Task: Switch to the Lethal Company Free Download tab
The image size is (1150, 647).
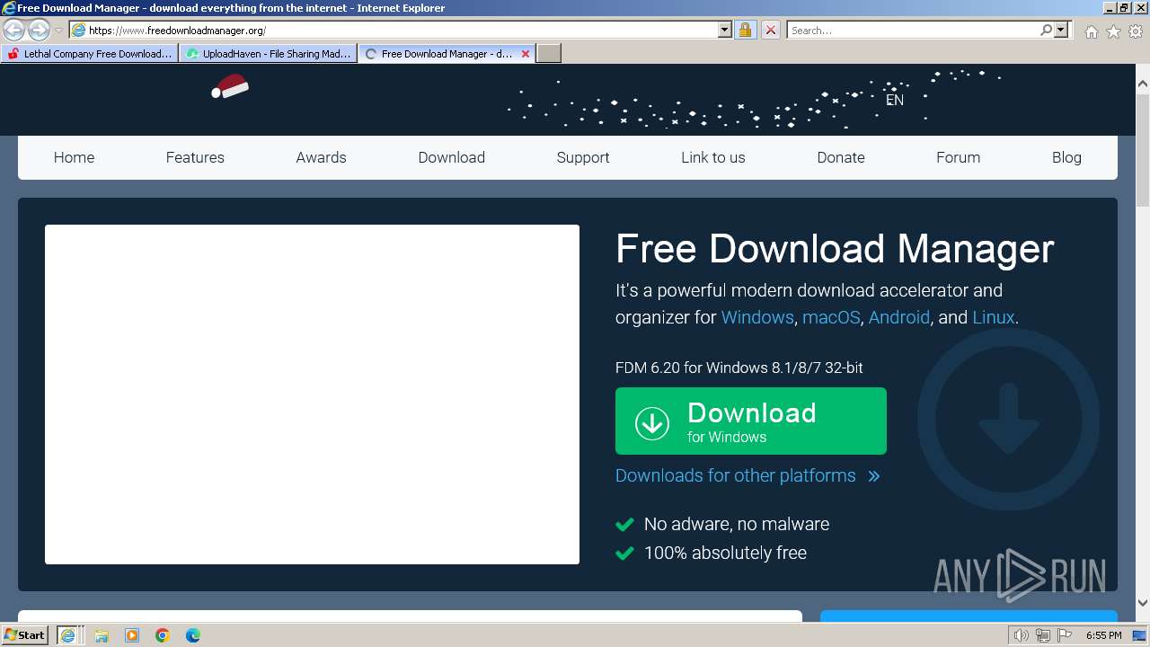Action: [x=88, y=54]
